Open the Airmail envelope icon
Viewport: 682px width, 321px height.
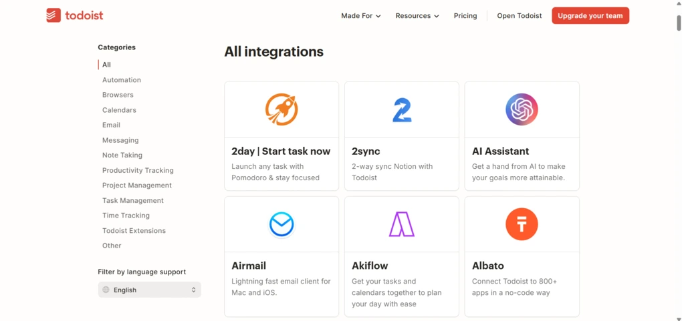(281, 225)
